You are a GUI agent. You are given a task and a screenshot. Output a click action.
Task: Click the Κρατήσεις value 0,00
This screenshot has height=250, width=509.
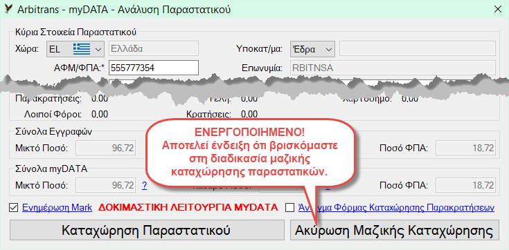point(249,115)
